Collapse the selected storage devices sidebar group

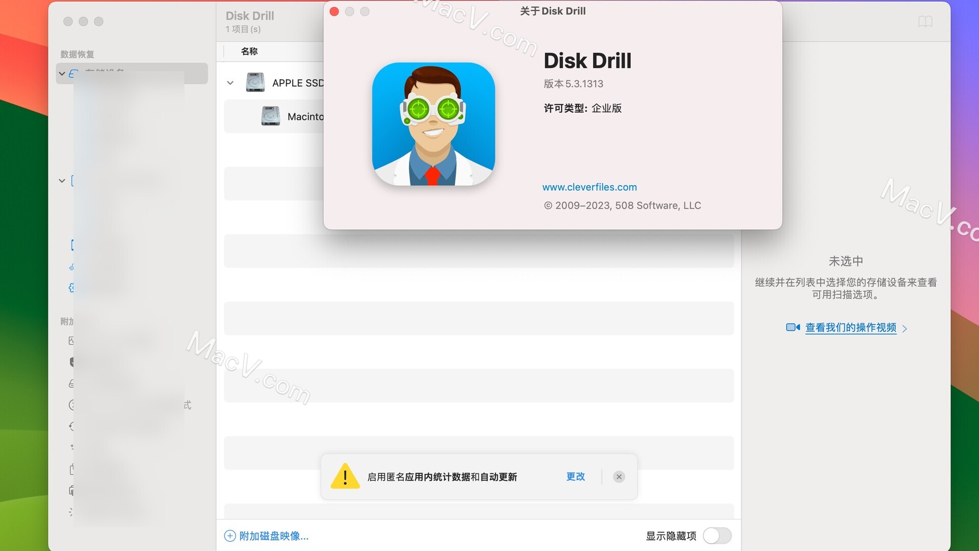pos(62,73)
